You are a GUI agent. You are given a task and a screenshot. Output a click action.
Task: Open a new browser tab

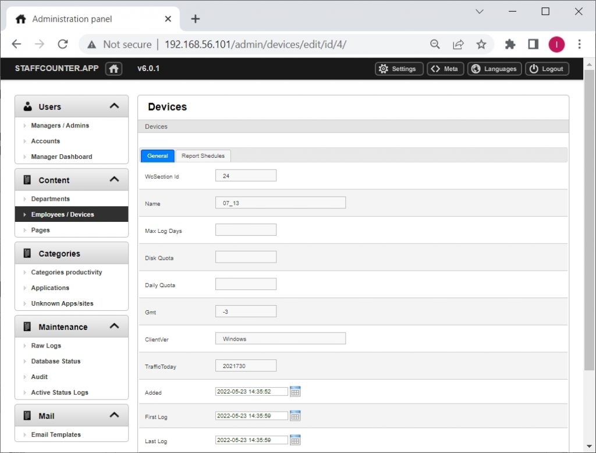click(x=196, y=19)
